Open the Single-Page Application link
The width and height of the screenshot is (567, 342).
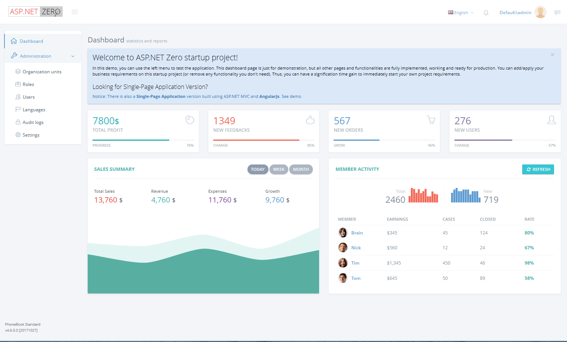(x=160, y=96)
